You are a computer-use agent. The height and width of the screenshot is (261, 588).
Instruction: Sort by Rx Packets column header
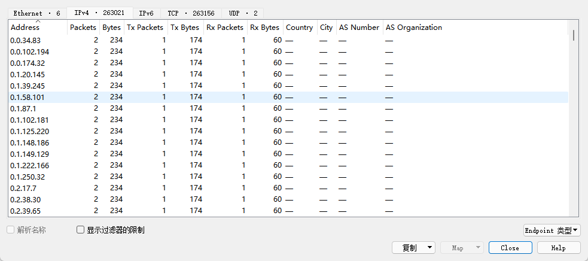(x=225, y=28)
